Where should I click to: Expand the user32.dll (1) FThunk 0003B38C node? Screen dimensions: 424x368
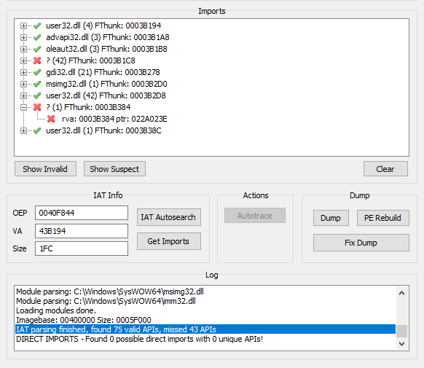[x=23, y=131]
